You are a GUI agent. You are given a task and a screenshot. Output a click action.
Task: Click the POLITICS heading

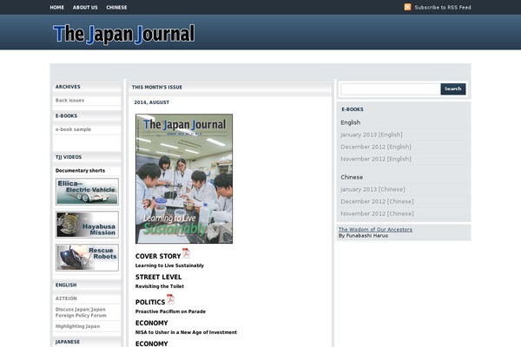[x=150, y=302]
